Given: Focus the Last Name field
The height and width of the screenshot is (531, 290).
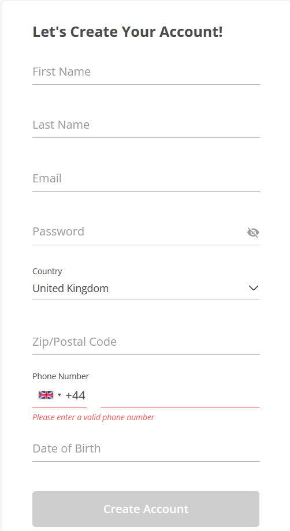Looking at the screenshot, I should pos(146,125).
